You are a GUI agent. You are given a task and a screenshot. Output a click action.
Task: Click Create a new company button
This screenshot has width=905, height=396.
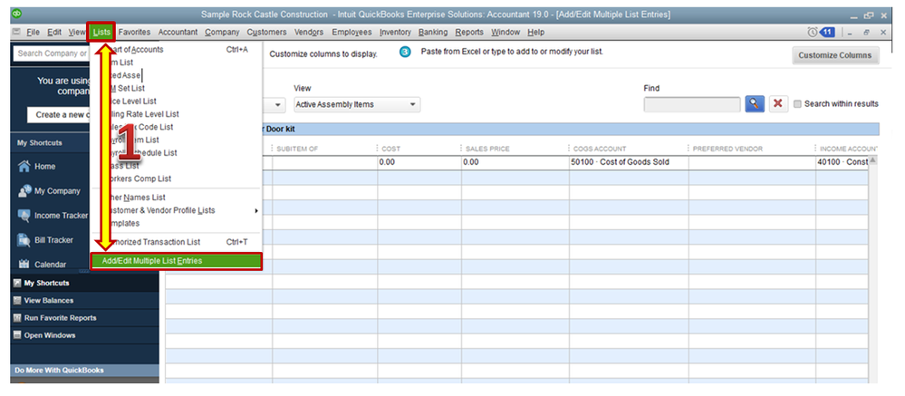58,114
